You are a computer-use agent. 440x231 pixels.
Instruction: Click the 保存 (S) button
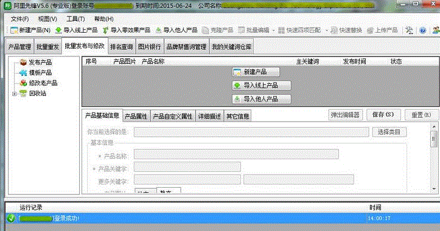383,115
